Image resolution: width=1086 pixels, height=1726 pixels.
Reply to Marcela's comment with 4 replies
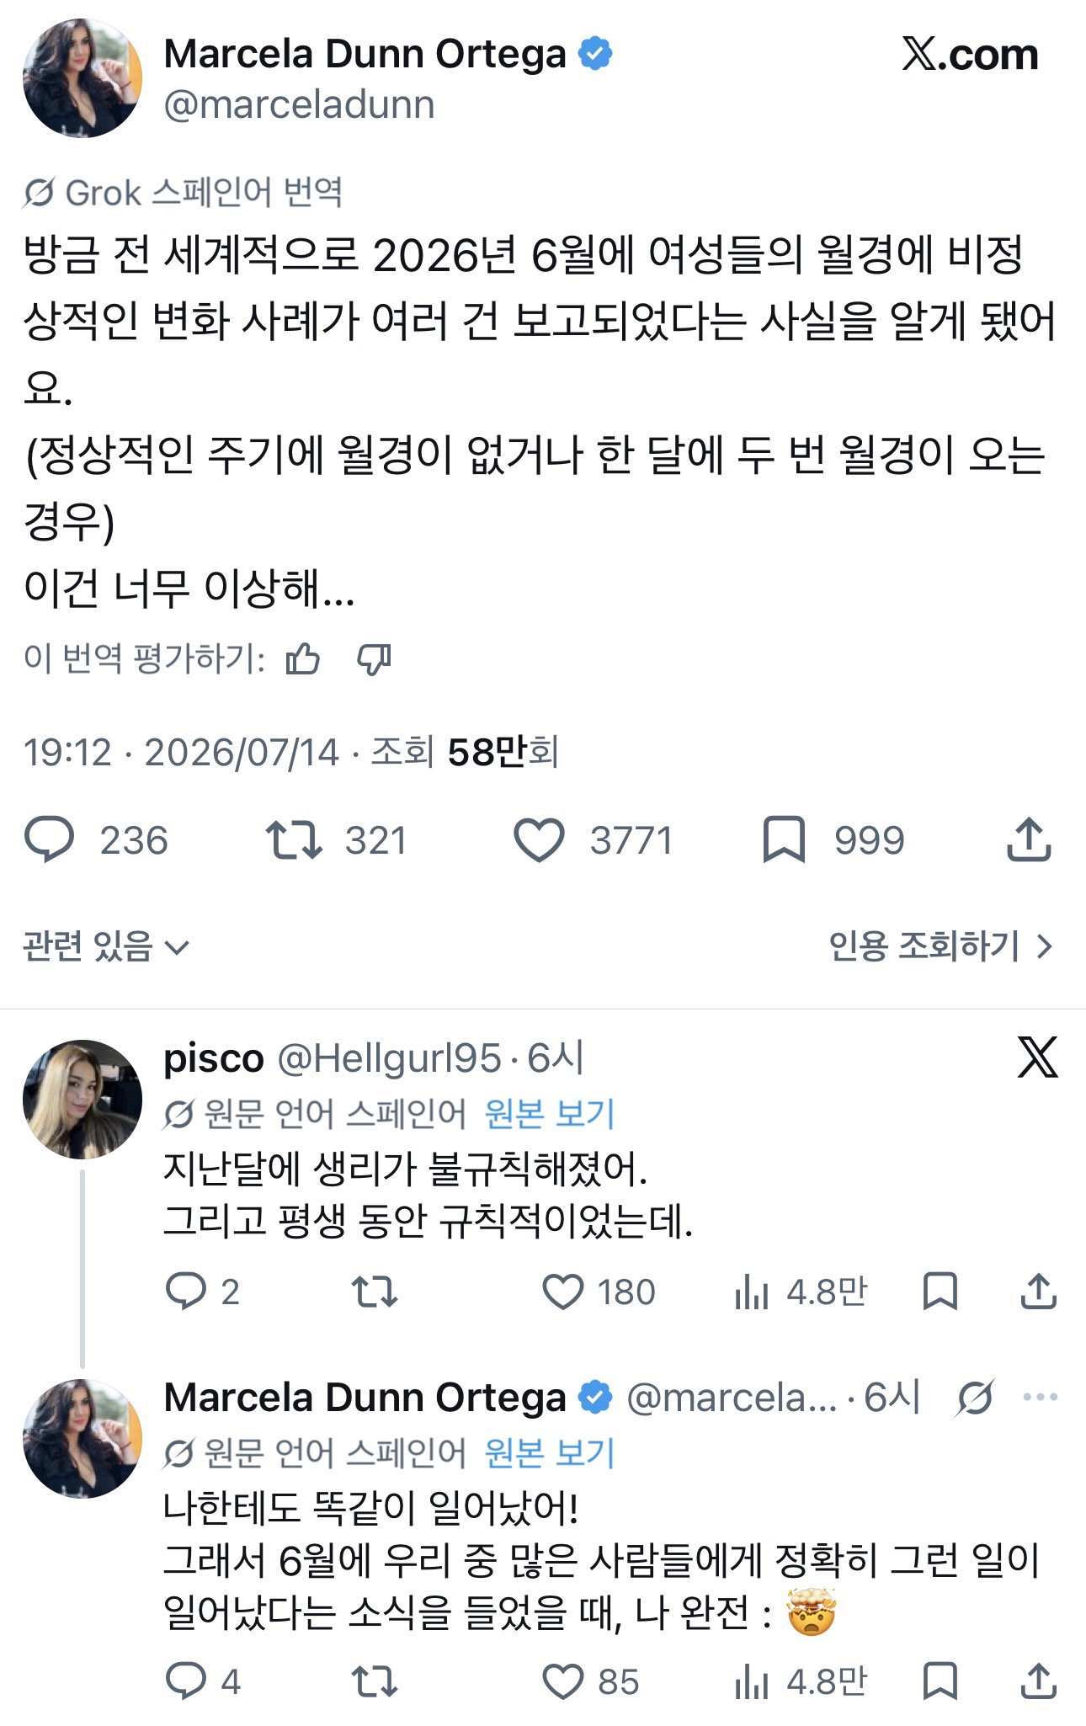[185, 1681]
